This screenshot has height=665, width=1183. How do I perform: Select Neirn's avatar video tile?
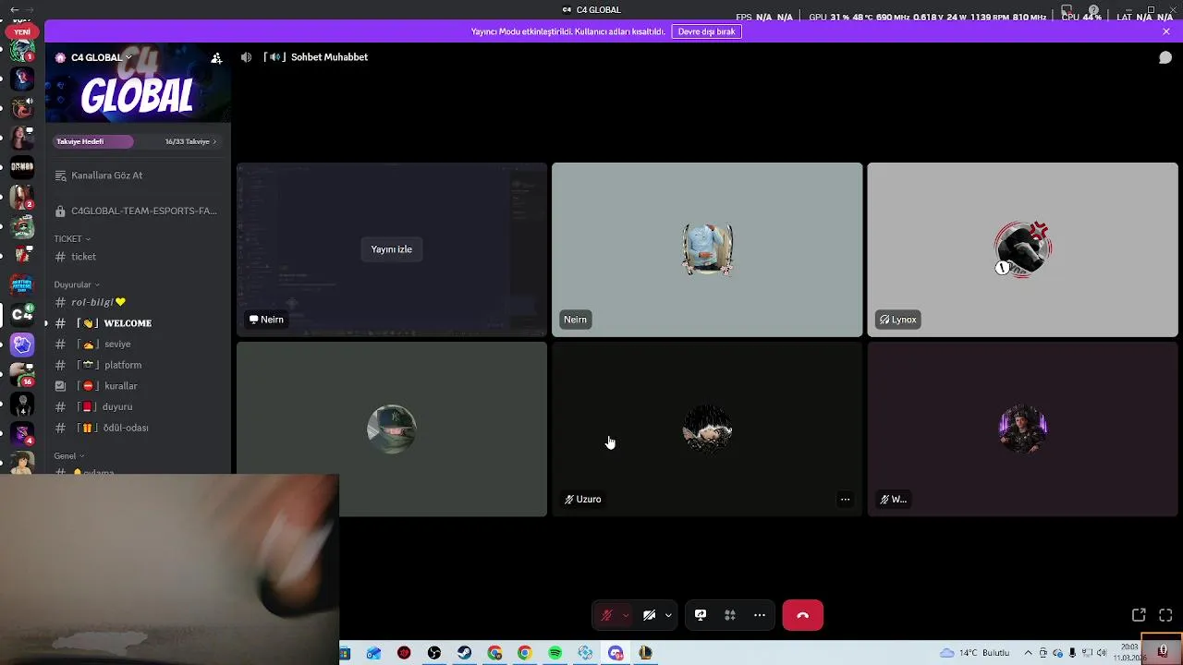707,249
